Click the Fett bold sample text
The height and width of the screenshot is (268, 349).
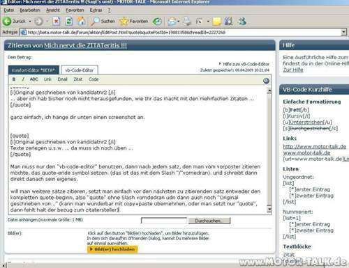click(295, 110)
